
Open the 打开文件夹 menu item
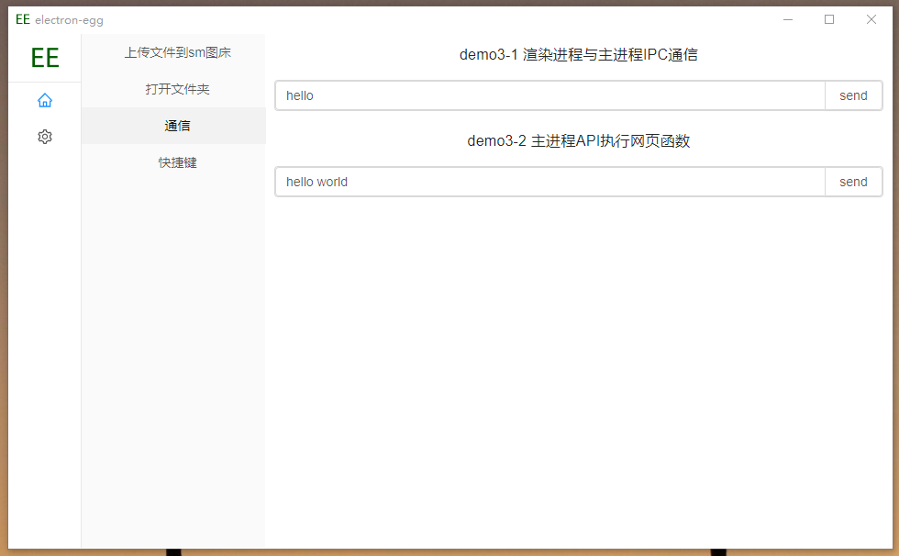[177, 89]
